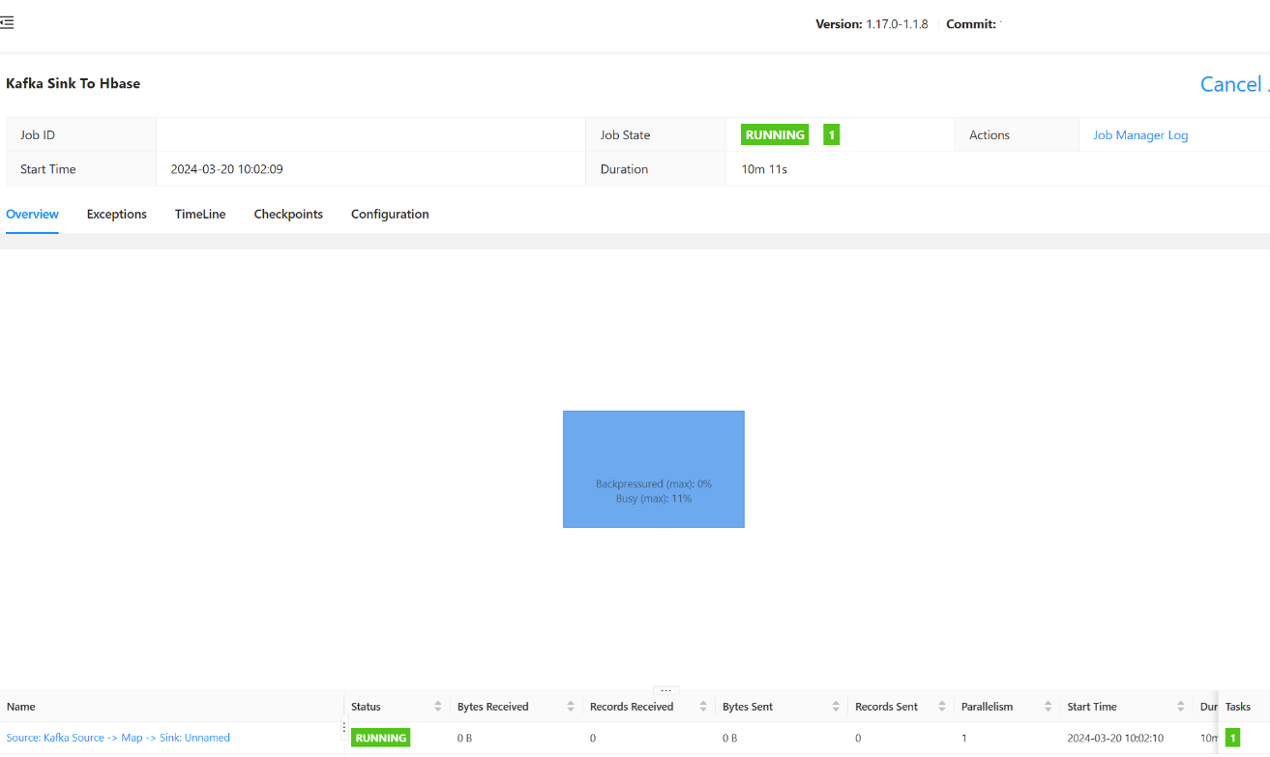Viewport: 1270px width, 757px height.
Task: Sort by Bytes Sent using sort arrows
Action: [x=836, y=707]
